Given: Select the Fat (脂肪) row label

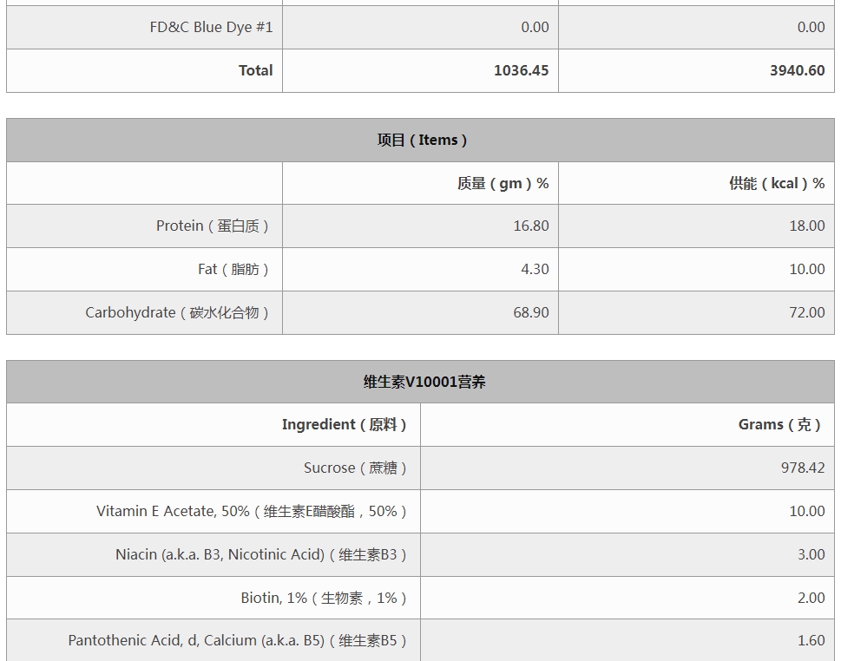Looking at the screenshot, I should (235, 269).
